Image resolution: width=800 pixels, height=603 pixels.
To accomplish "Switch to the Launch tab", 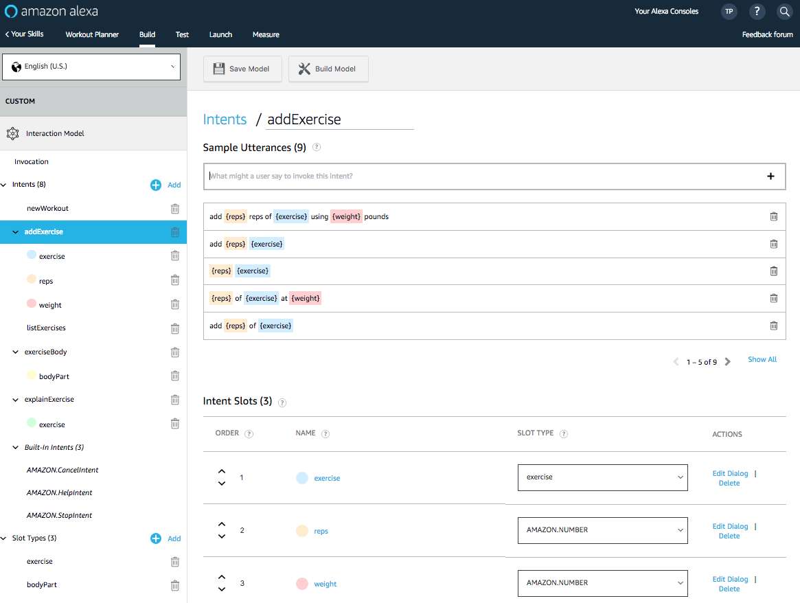I will [220, 35].
